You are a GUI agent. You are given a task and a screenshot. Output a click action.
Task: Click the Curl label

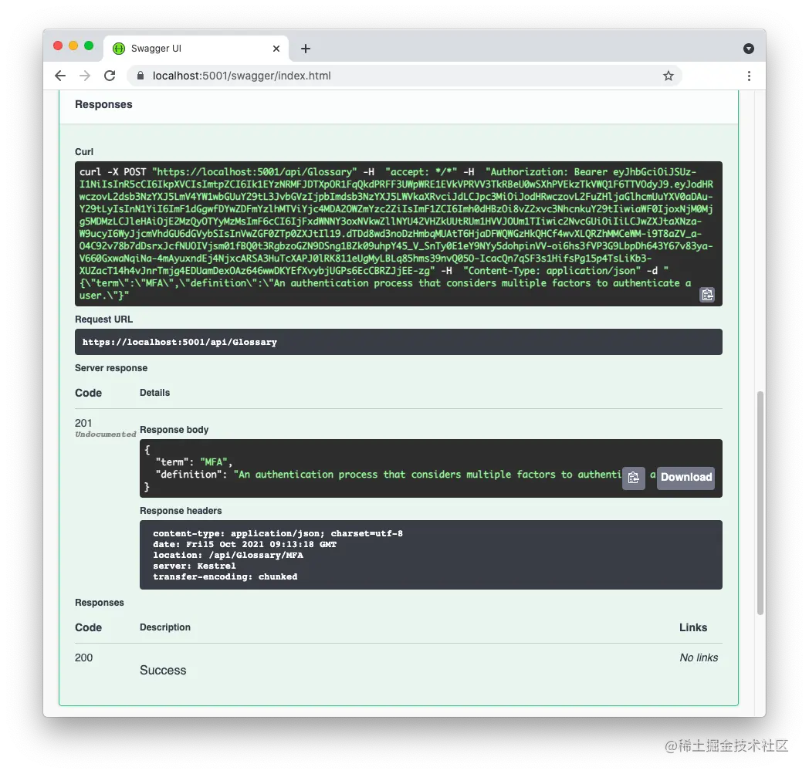[84, 151]
